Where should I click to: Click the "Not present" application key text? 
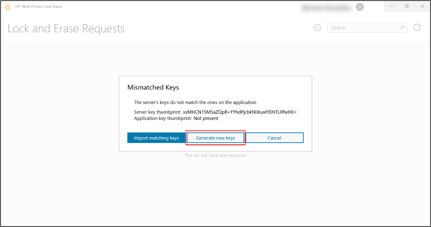tap(206, 118)
